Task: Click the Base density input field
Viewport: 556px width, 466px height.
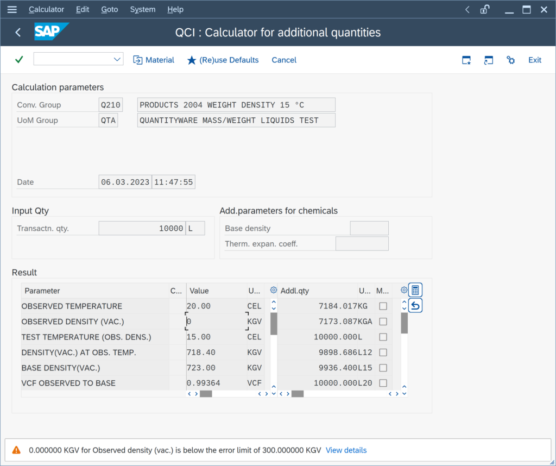Action: click(369, 228)
